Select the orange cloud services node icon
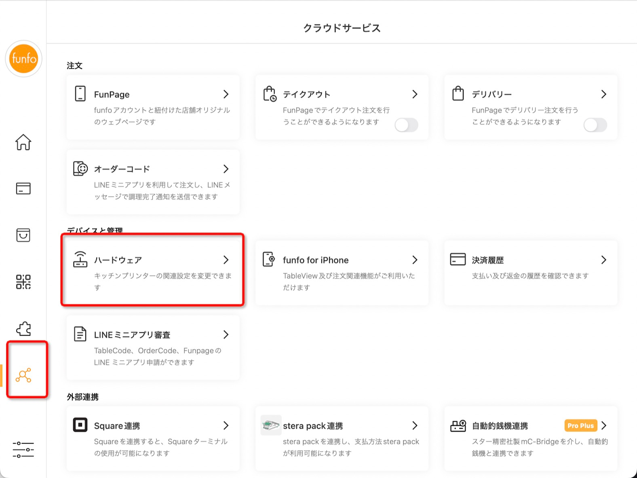This screenshot has width=637, height=478. [23, 375]
